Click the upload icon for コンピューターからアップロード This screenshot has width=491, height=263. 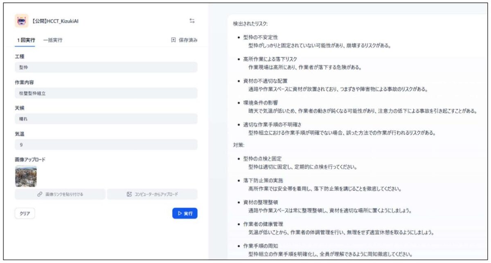click(x=129, y=194)
